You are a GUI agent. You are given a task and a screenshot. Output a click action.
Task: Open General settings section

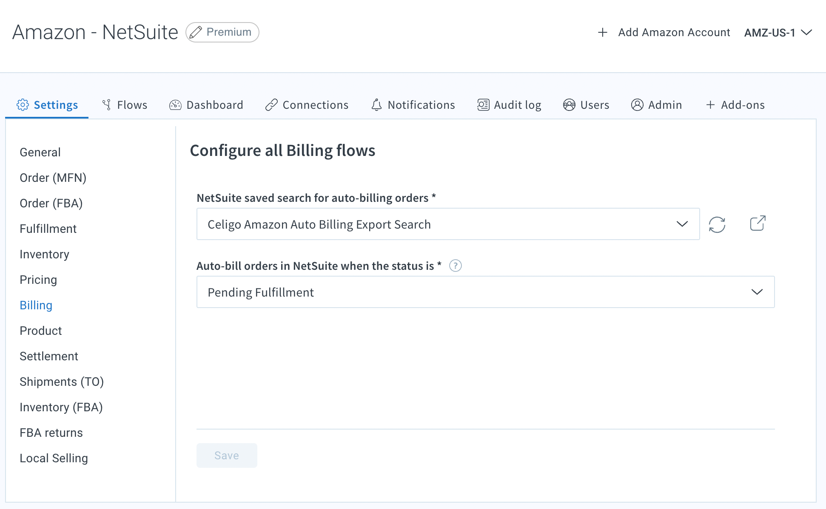(40, 152)
